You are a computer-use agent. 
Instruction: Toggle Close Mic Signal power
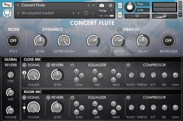(24, 65)
